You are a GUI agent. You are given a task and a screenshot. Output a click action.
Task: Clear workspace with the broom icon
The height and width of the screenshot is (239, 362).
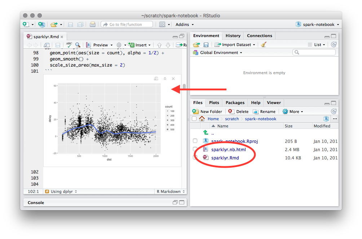264,45
